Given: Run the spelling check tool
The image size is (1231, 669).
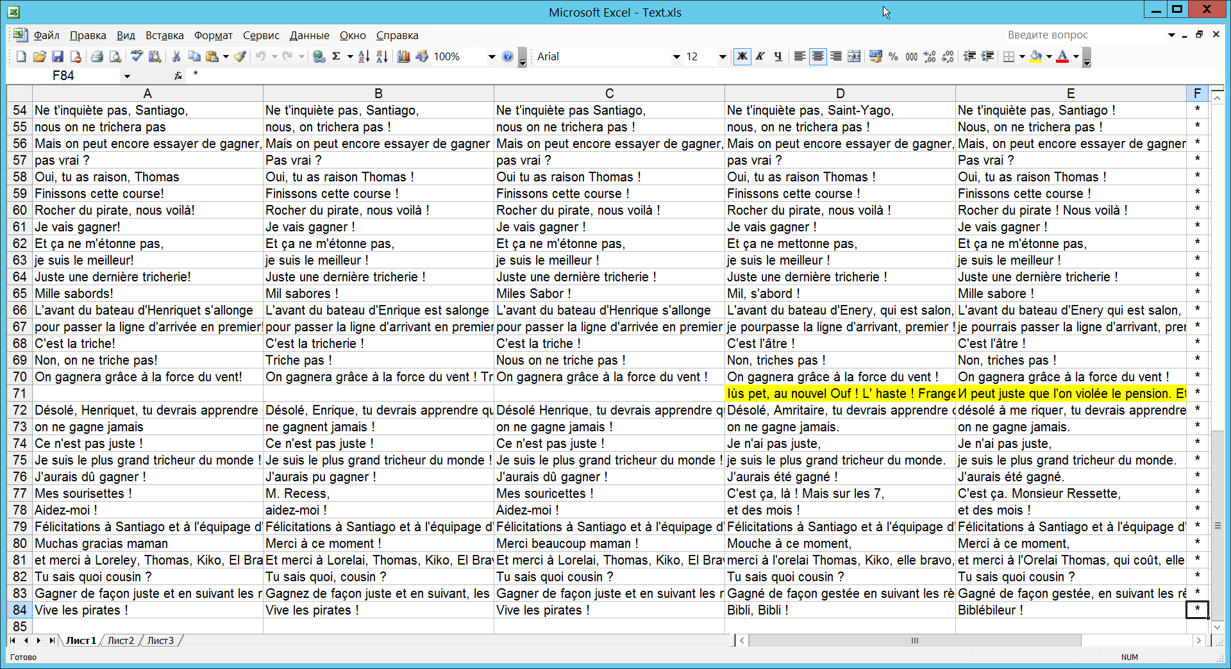Looking at the screenshot, I should [x=137, y=57].
